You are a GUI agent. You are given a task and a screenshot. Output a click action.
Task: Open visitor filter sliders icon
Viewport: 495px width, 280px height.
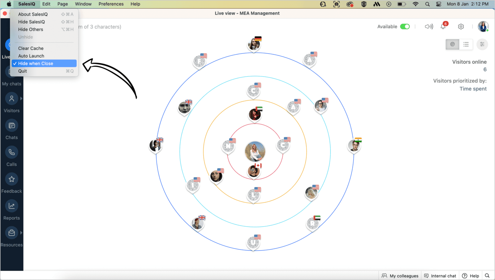click(x=482, y=44)
